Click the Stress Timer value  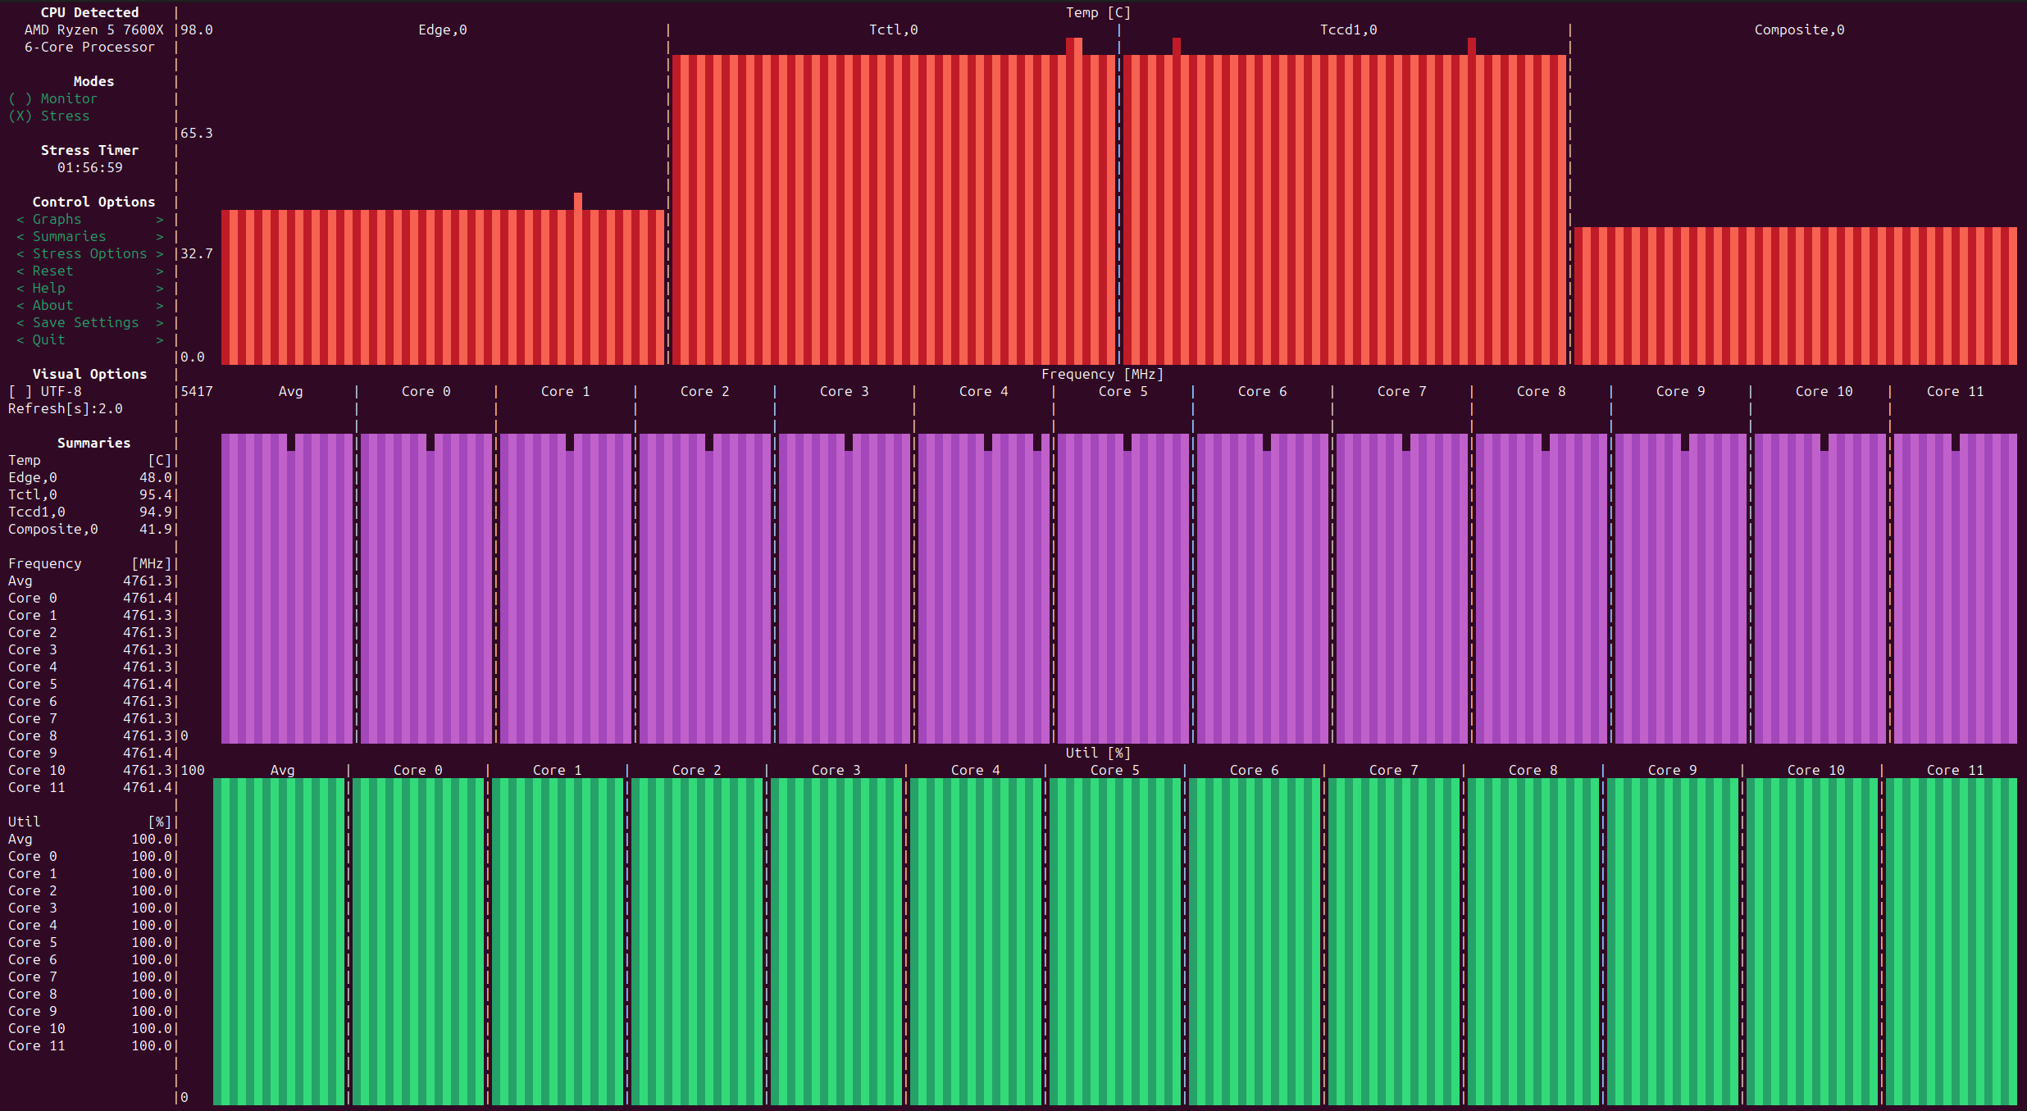coord(89,167)
